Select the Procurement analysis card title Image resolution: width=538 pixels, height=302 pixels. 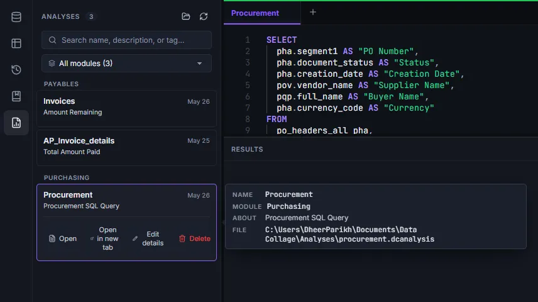[68, 195]
